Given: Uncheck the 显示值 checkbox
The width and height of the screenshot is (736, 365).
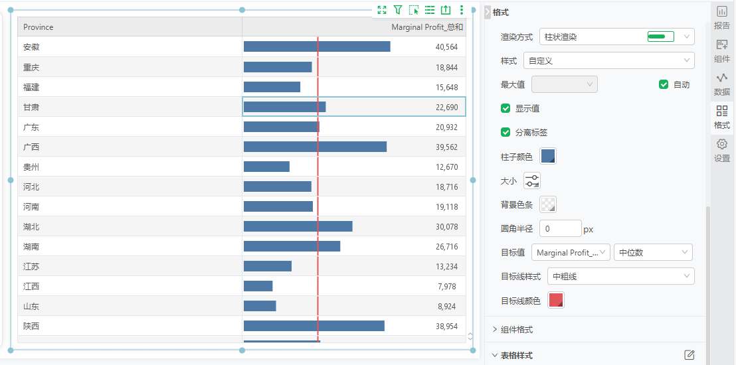Looking at the screenshot, I should [x=506, y=108].
